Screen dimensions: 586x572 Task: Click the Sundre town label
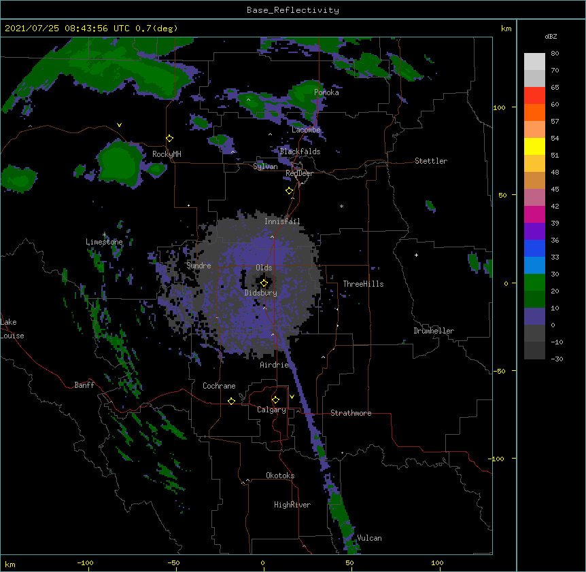pos(199,266)
